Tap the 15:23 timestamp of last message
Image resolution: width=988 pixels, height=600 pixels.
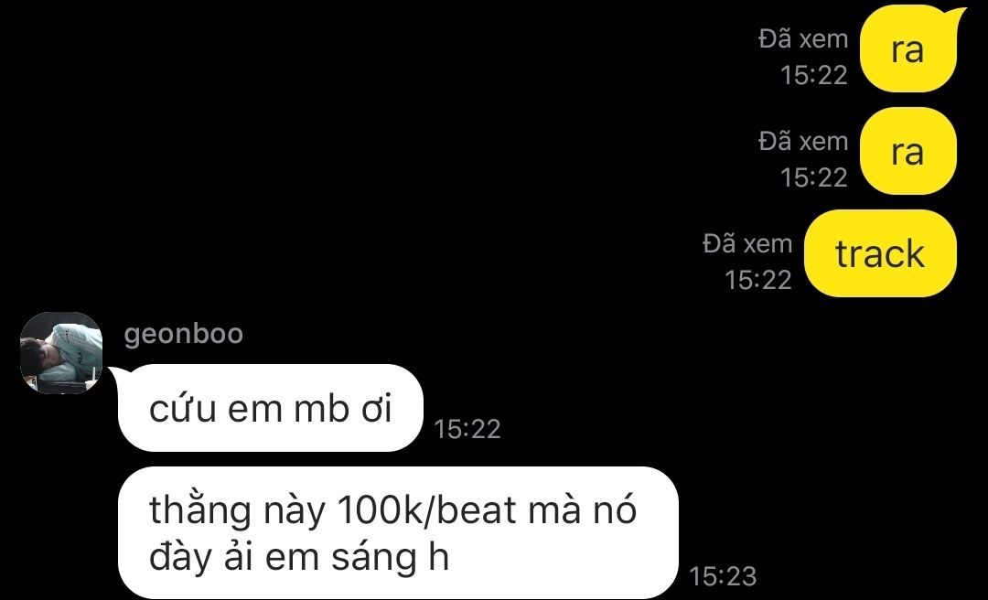pos(723,576)
